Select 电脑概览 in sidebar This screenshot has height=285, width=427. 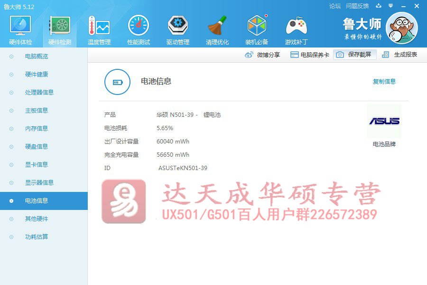pyautogui.click(x=44, y=57)
